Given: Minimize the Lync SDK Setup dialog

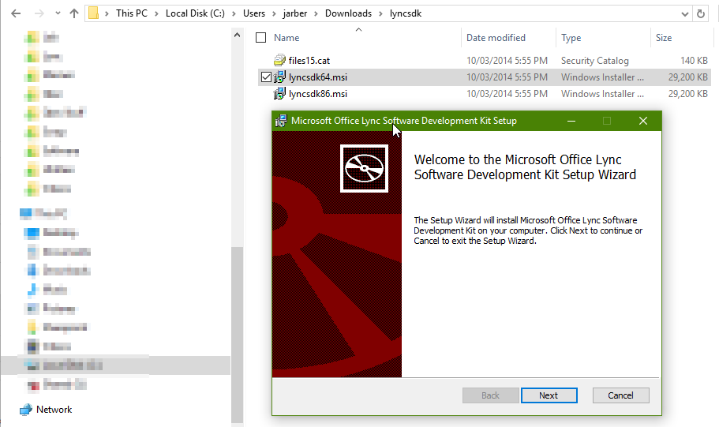Looking at the screenshot, I should tap(571, 121).
